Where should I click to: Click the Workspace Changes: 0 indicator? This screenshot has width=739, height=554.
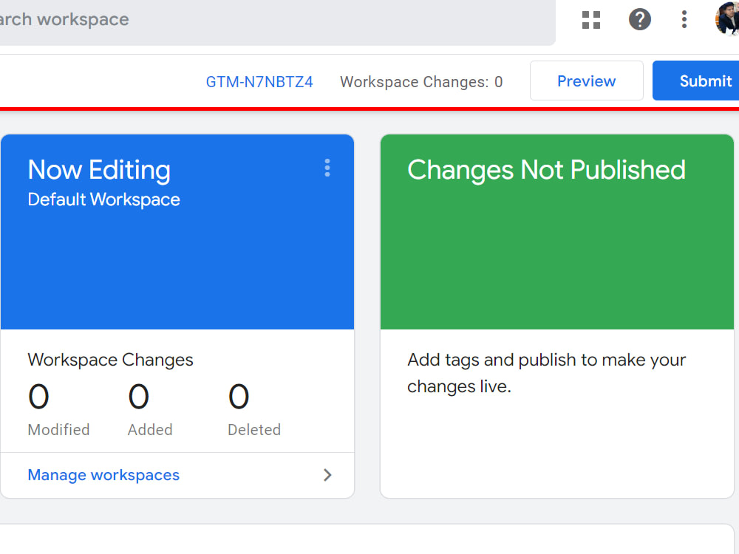pos(421,82)
